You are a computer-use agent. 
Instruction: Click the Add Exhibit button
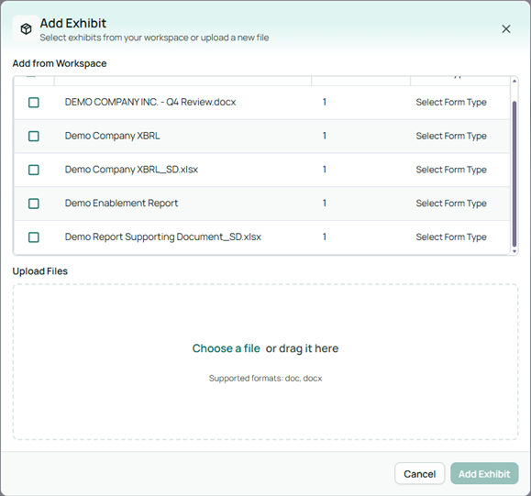[484, 474]
